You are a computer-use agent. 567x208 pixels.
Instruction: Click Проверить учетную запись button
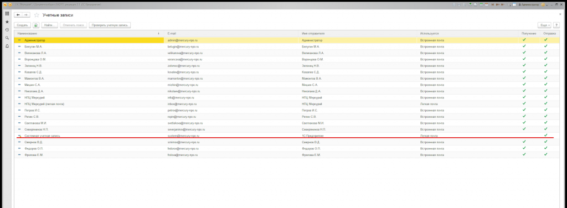click(x=110, y=25)
